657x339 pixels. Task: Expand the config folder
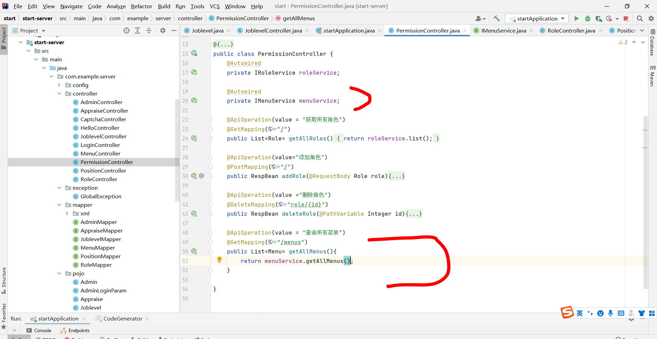click(x=59, y=85)
